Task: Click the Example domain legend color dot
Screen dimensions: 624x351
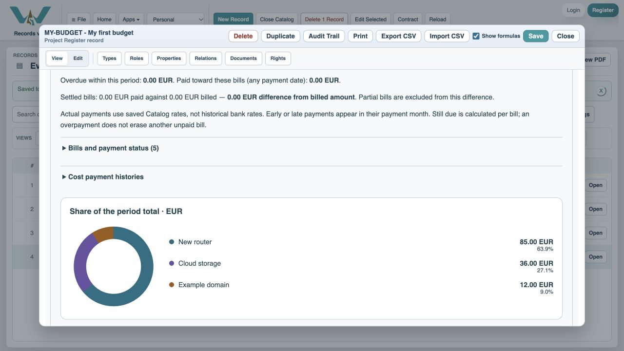Action: tap(172, 285)
